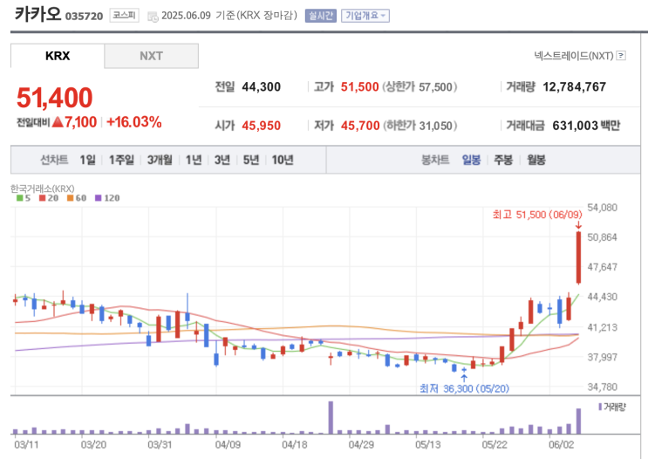Click the 54,080 price axis label
The image size is (648, 459).
(602, 208)
